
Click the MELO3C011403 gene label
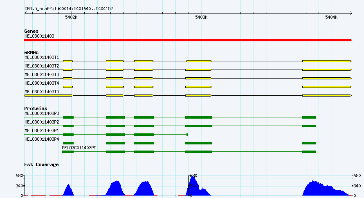point(39,36)
